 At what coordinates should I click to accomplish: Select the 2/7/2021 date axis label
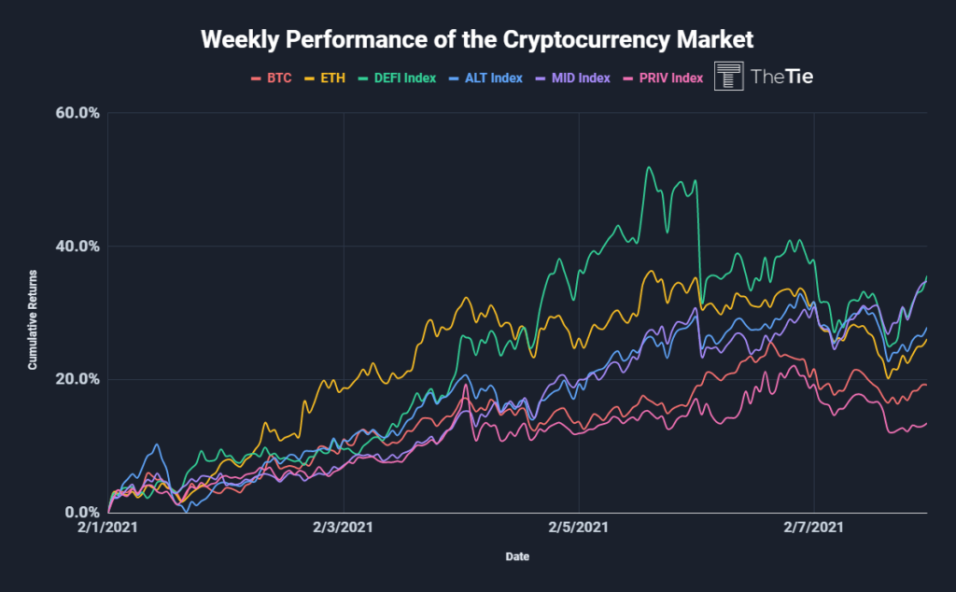coord(814,528)
